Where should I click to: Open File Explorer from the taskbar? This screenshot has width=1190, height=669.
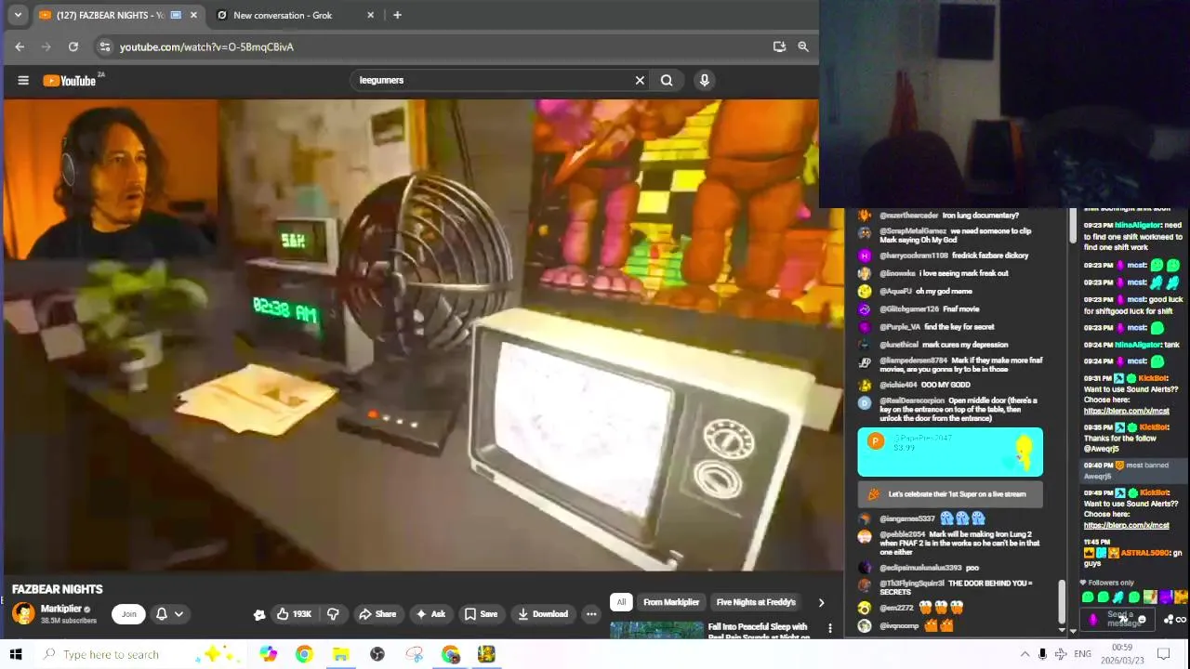pyautogui.click(x=341, y=655)
